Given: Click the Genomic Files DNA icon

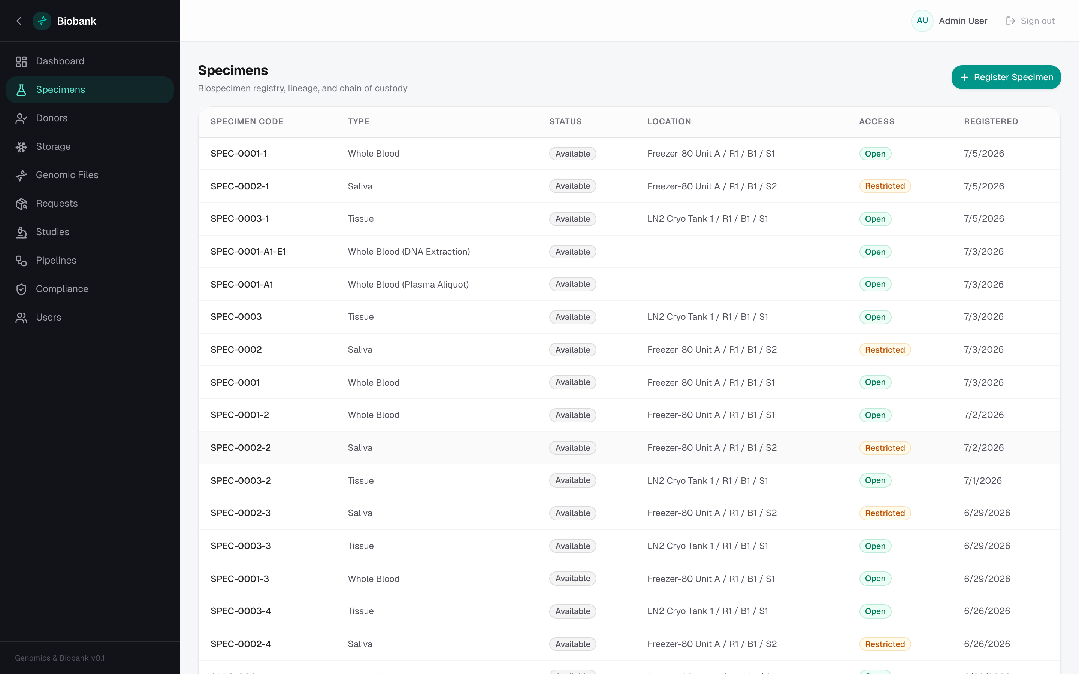Looking at the screenshot, I should coord(21,175).
